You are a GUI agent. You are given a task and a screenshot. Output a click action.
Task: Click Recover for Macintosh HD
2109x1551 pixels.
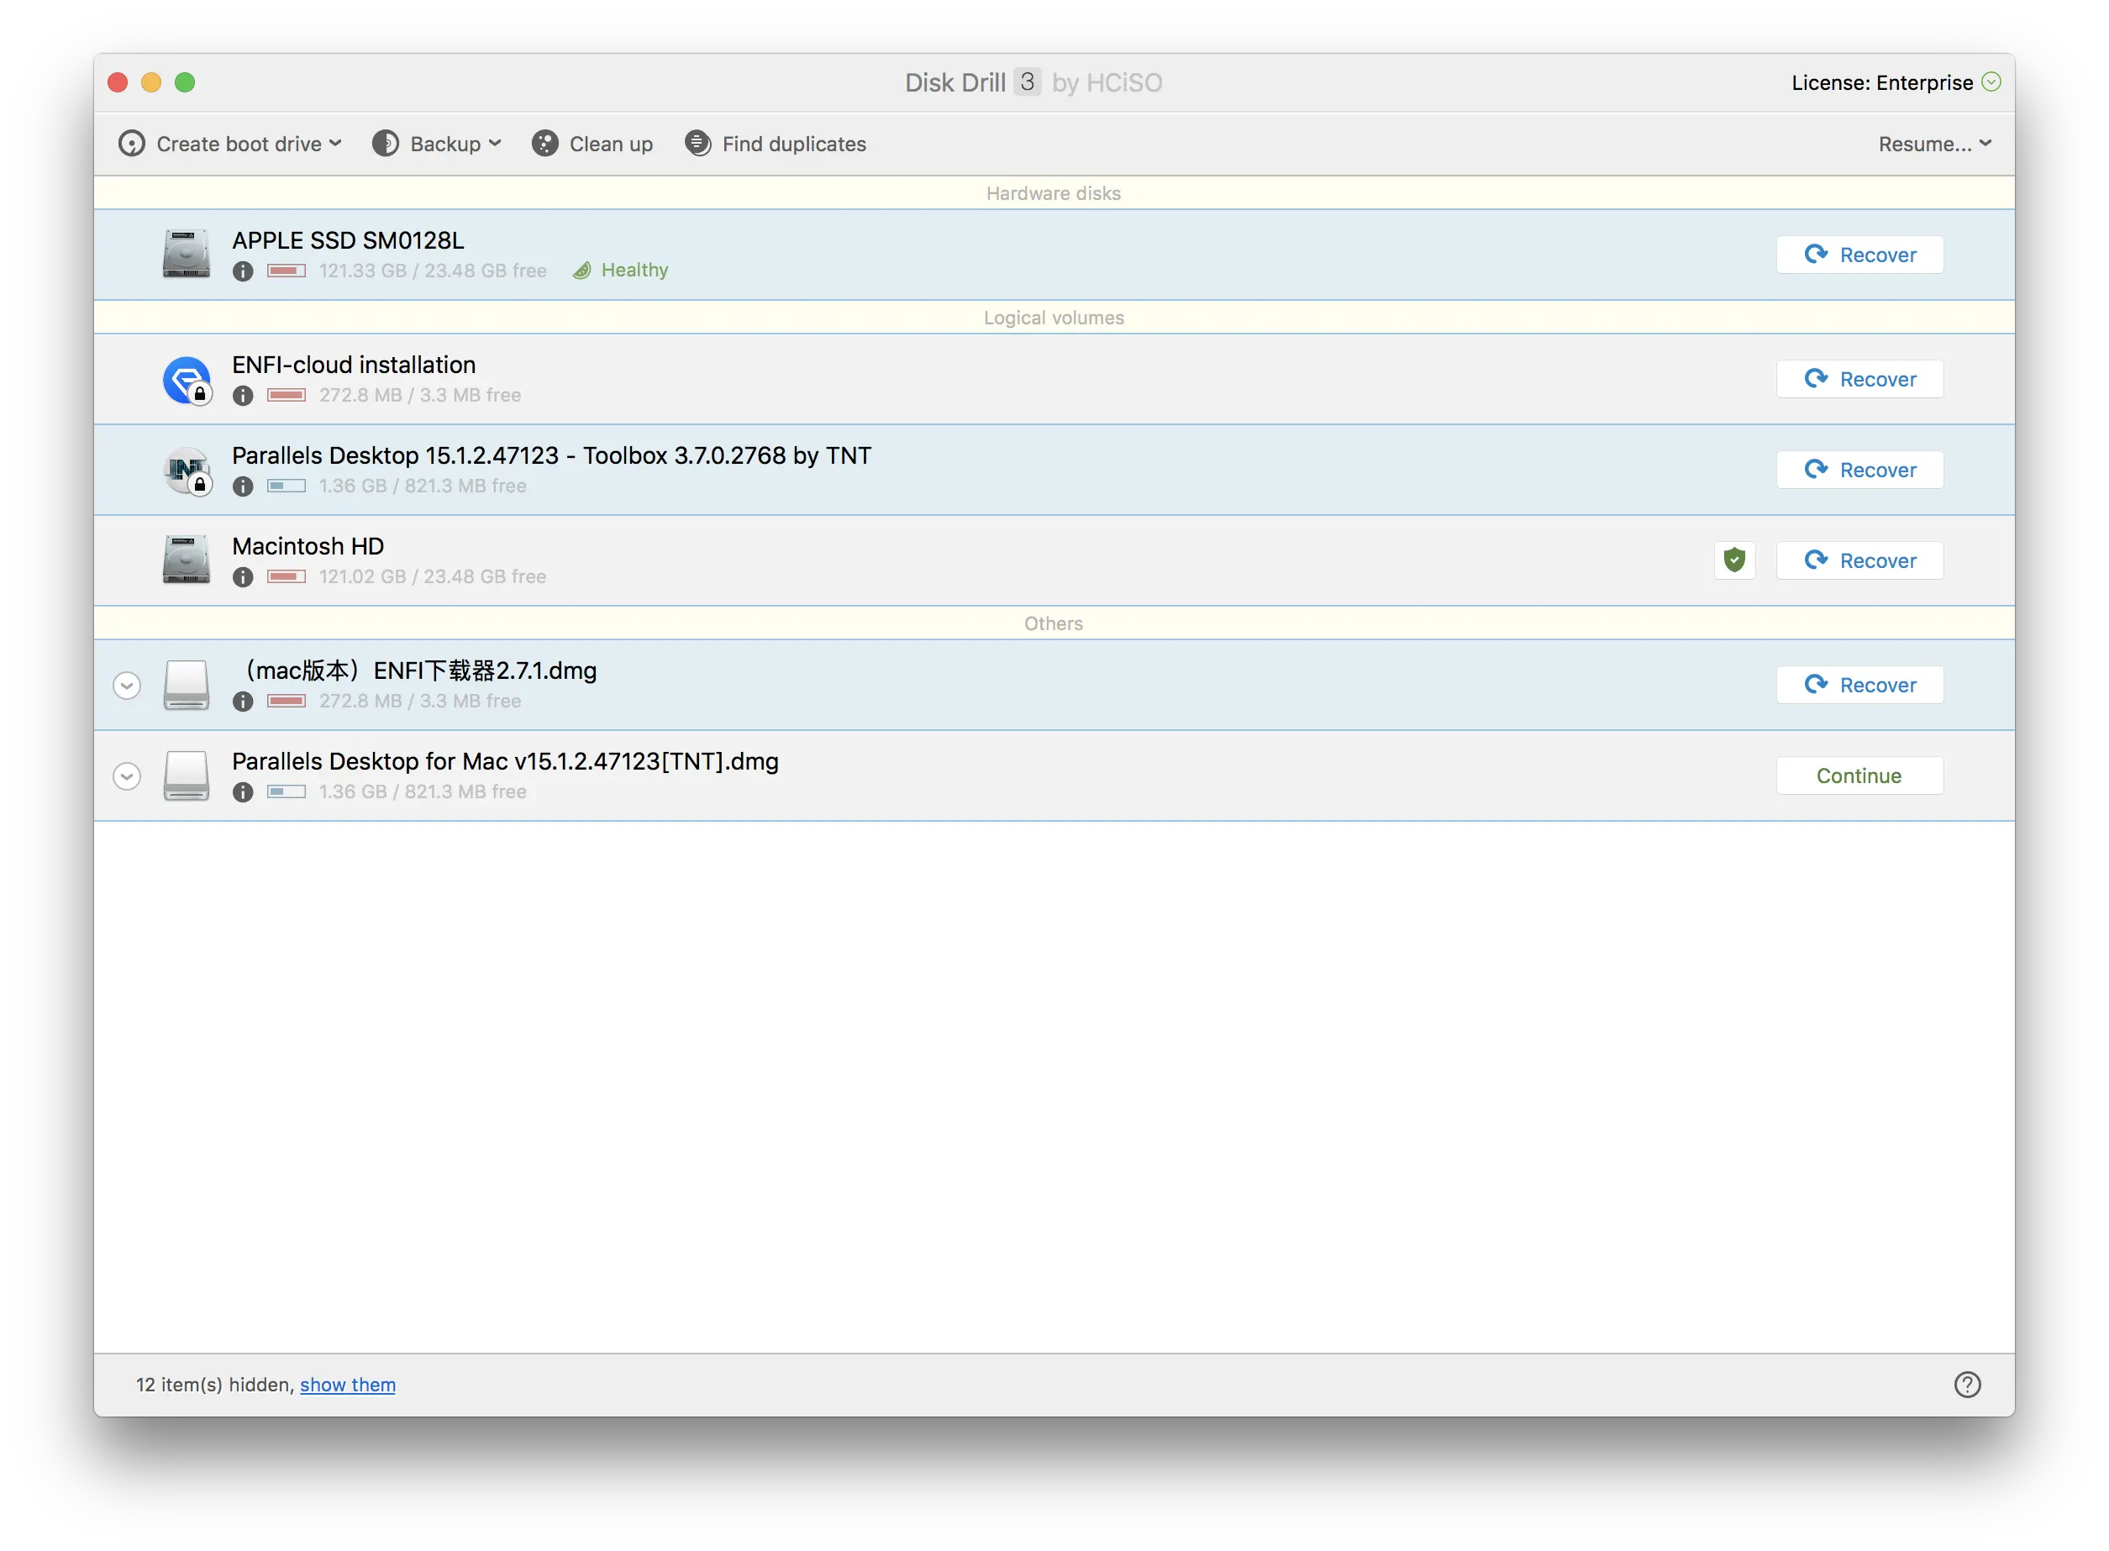click(1859, 560)
